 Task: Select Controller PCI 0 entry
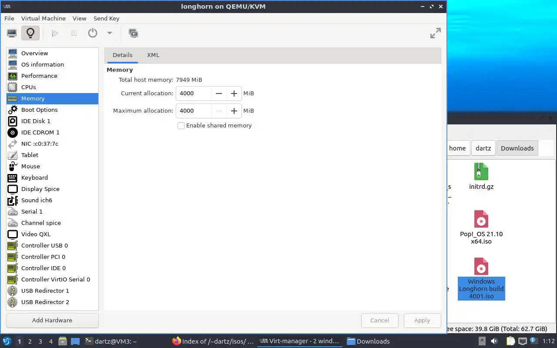(52, 257)
